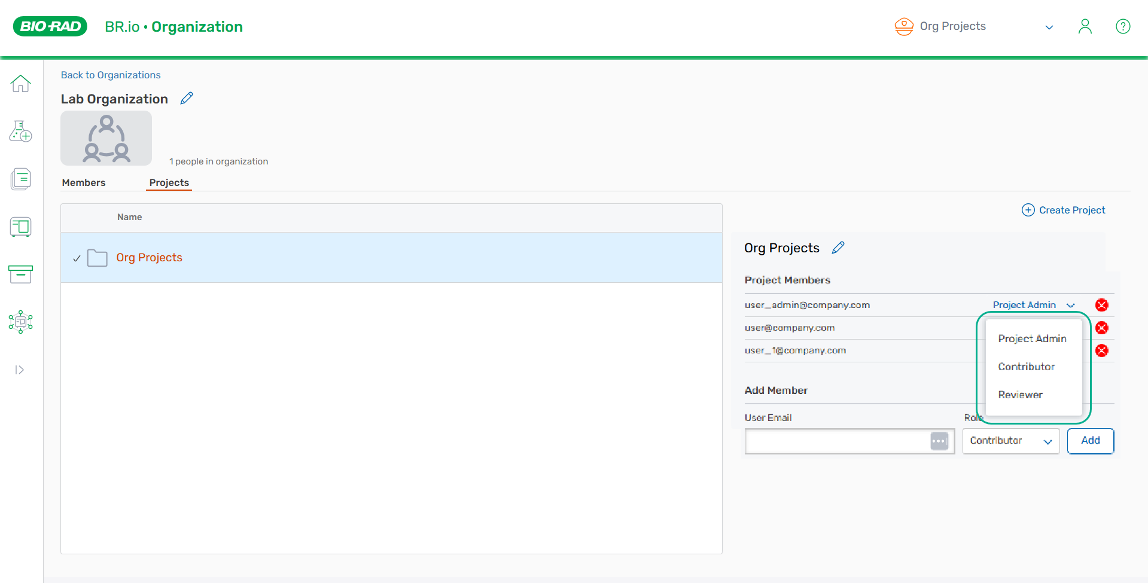Switch to the Members tab
This screenshot has height=583, width=1148.
point(84,182)
